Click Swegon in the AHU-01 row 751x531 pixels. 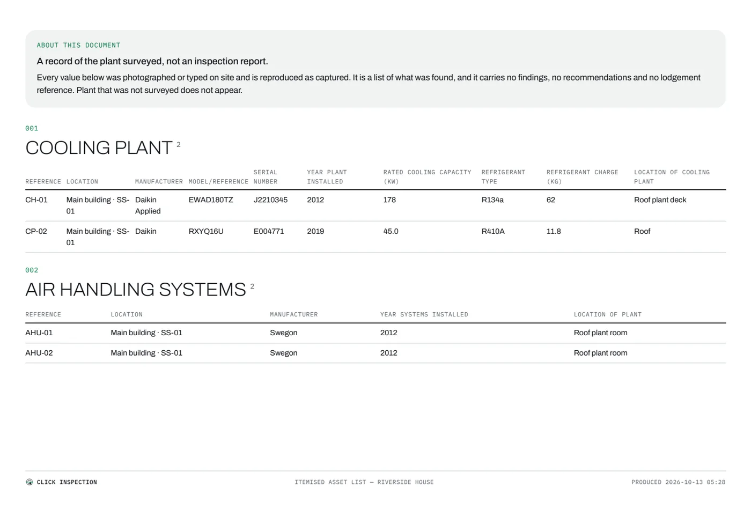pyautogui.click(x=284, y=333)
